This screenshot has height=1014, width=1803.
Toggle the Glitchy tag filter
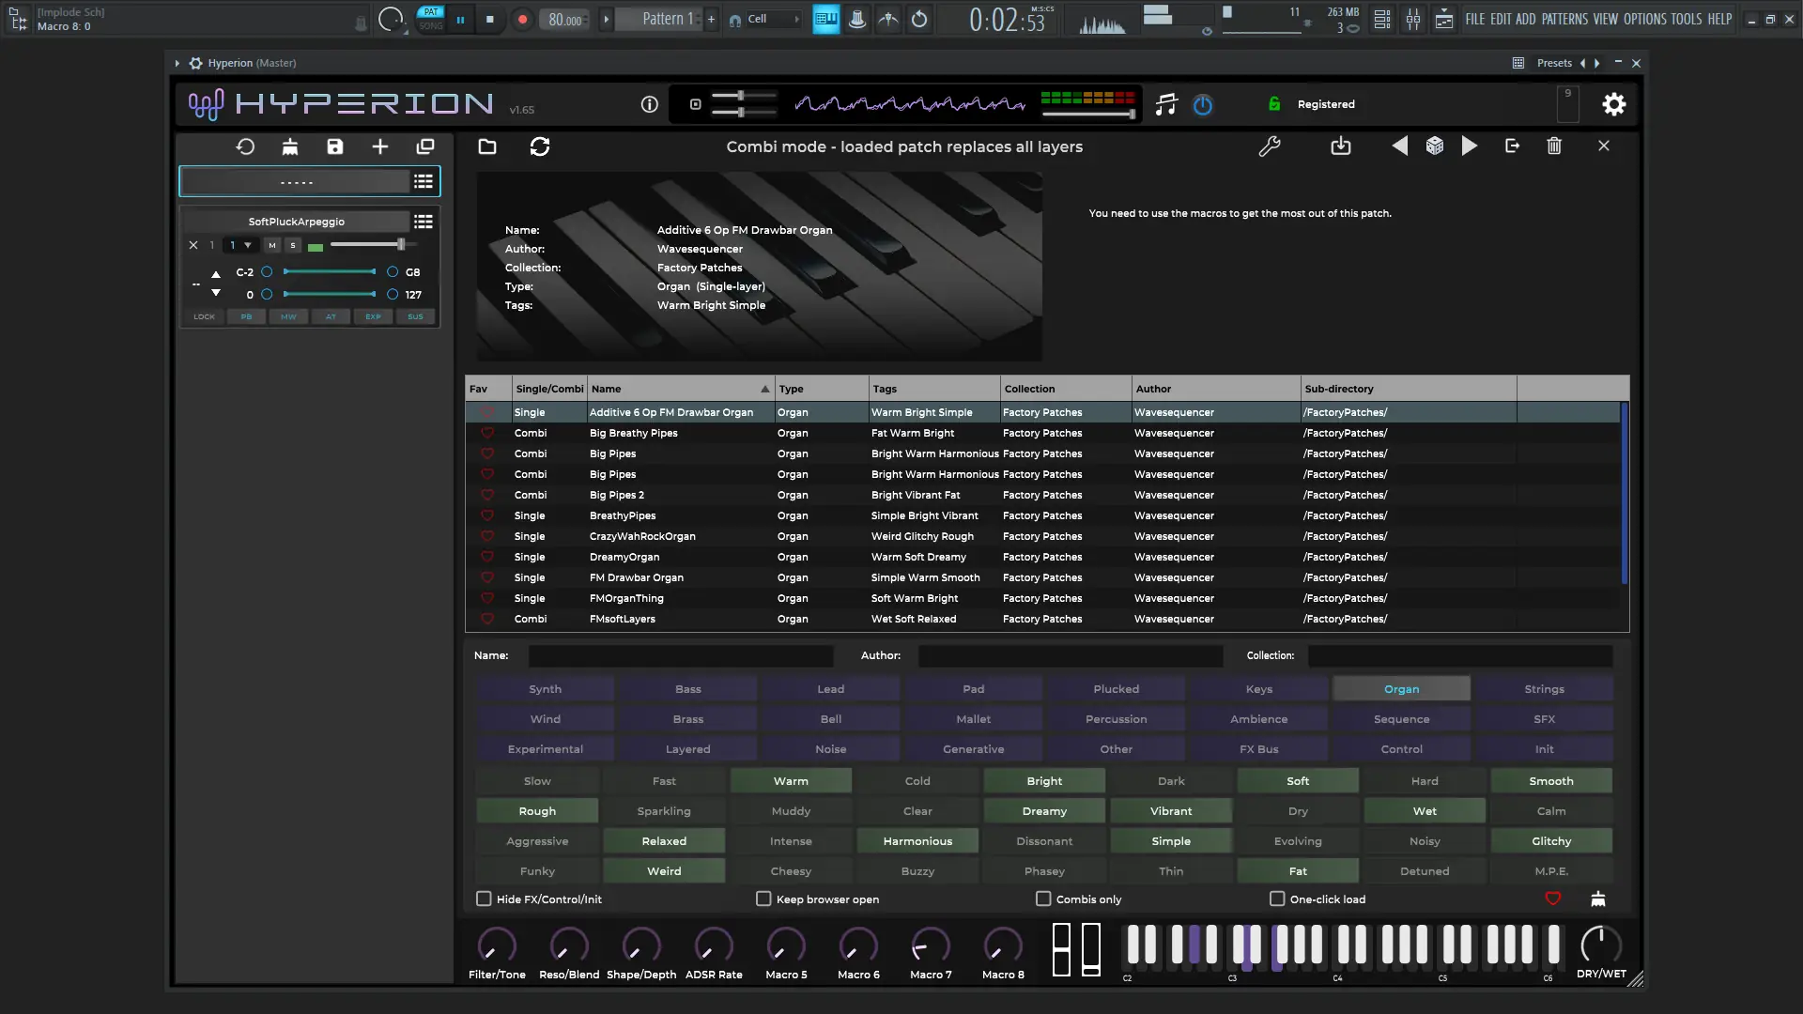1550,841
